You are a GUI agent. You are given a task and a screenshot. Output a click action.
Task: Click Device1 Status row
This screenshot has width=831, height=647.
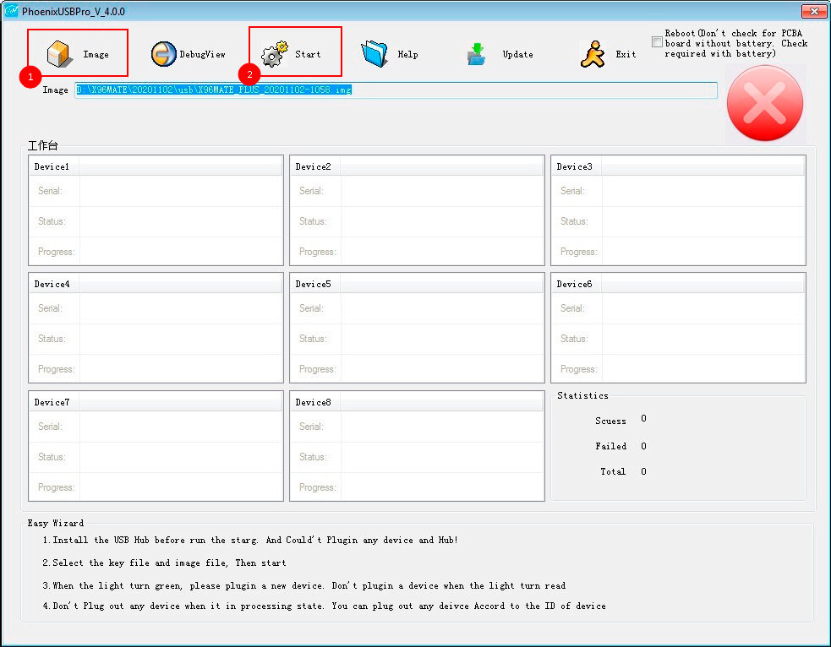[x=156, y=221]
